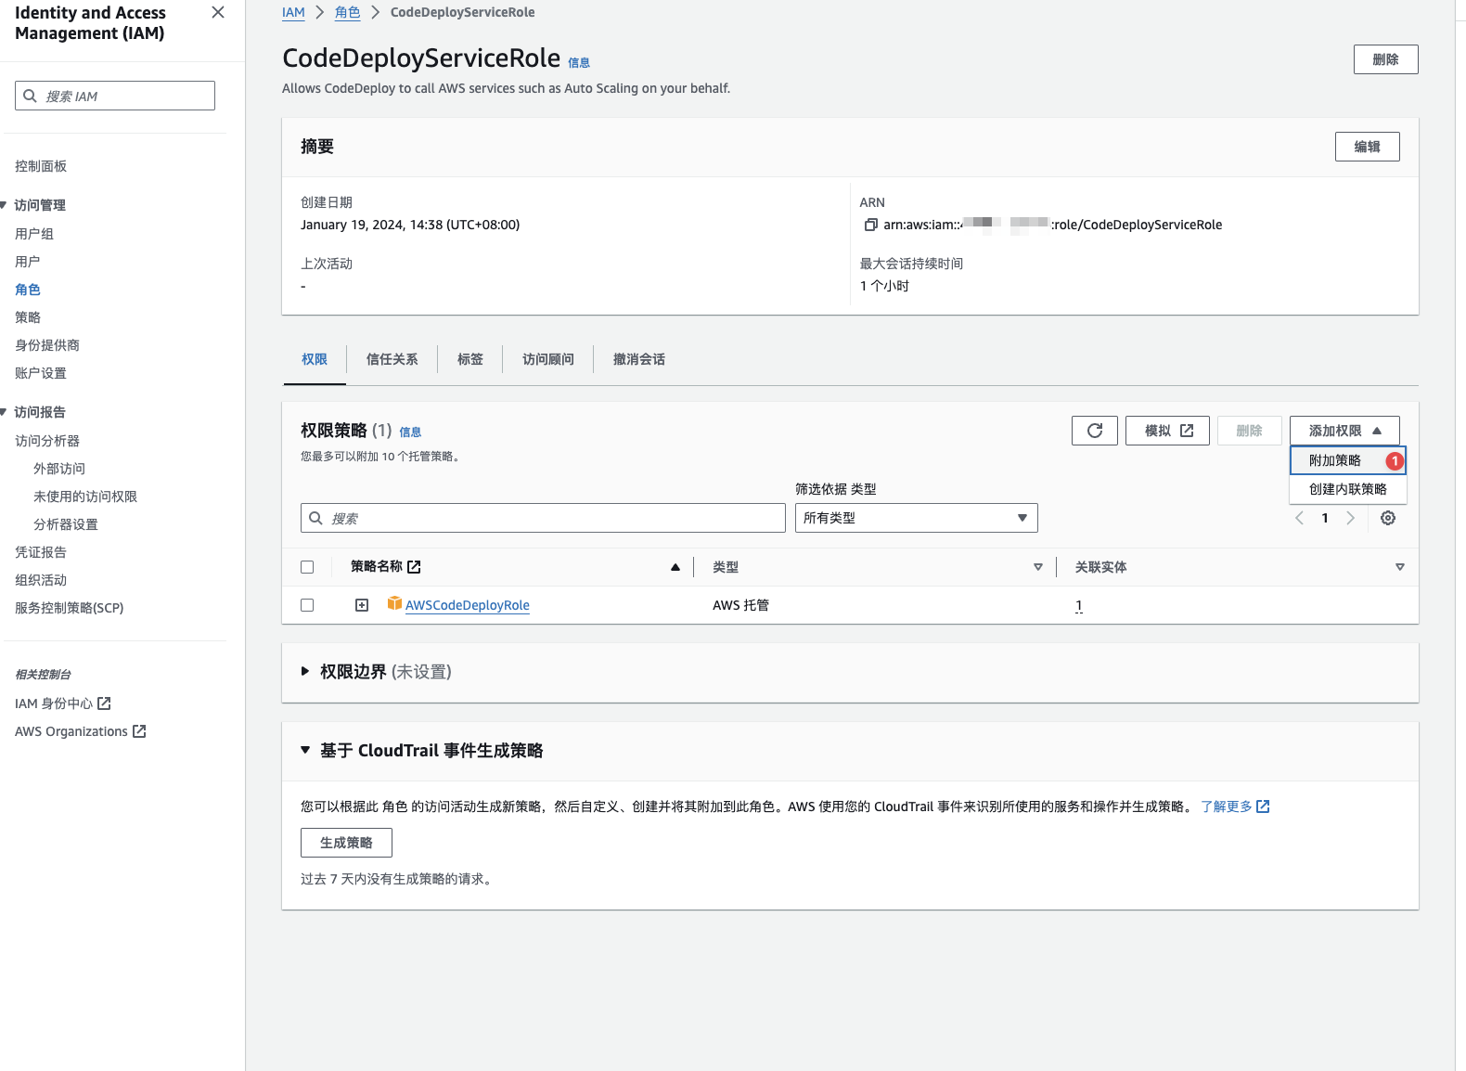Close the IAM navigation panel

(218, 12)
